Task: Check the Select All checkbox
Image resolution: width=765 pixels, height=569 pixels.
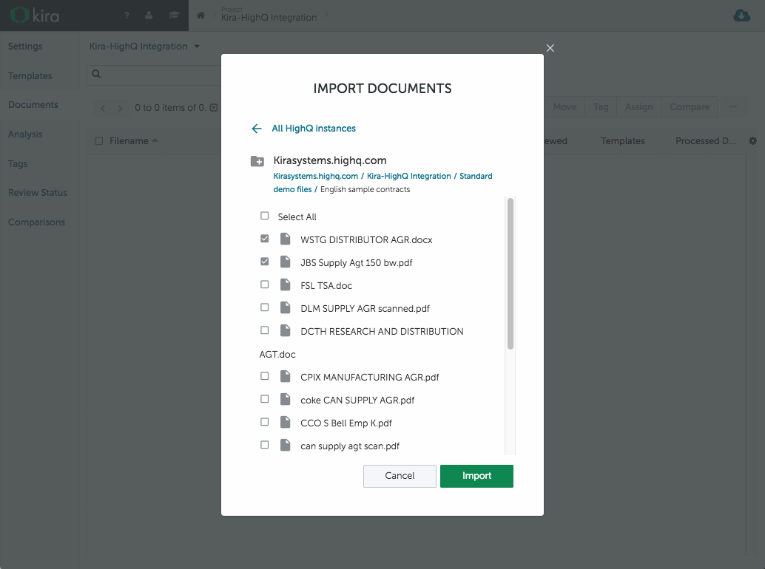Action: pyautogui.click(x=264, y=216)
